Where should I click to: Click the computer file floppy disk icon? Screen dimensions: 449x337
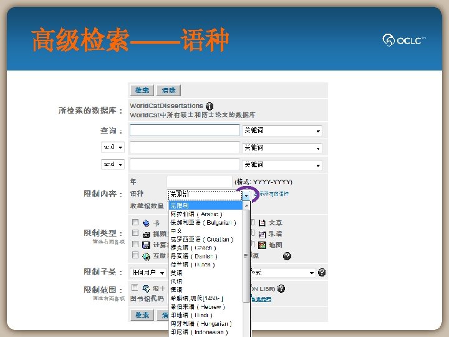click(x=146, y=245)
